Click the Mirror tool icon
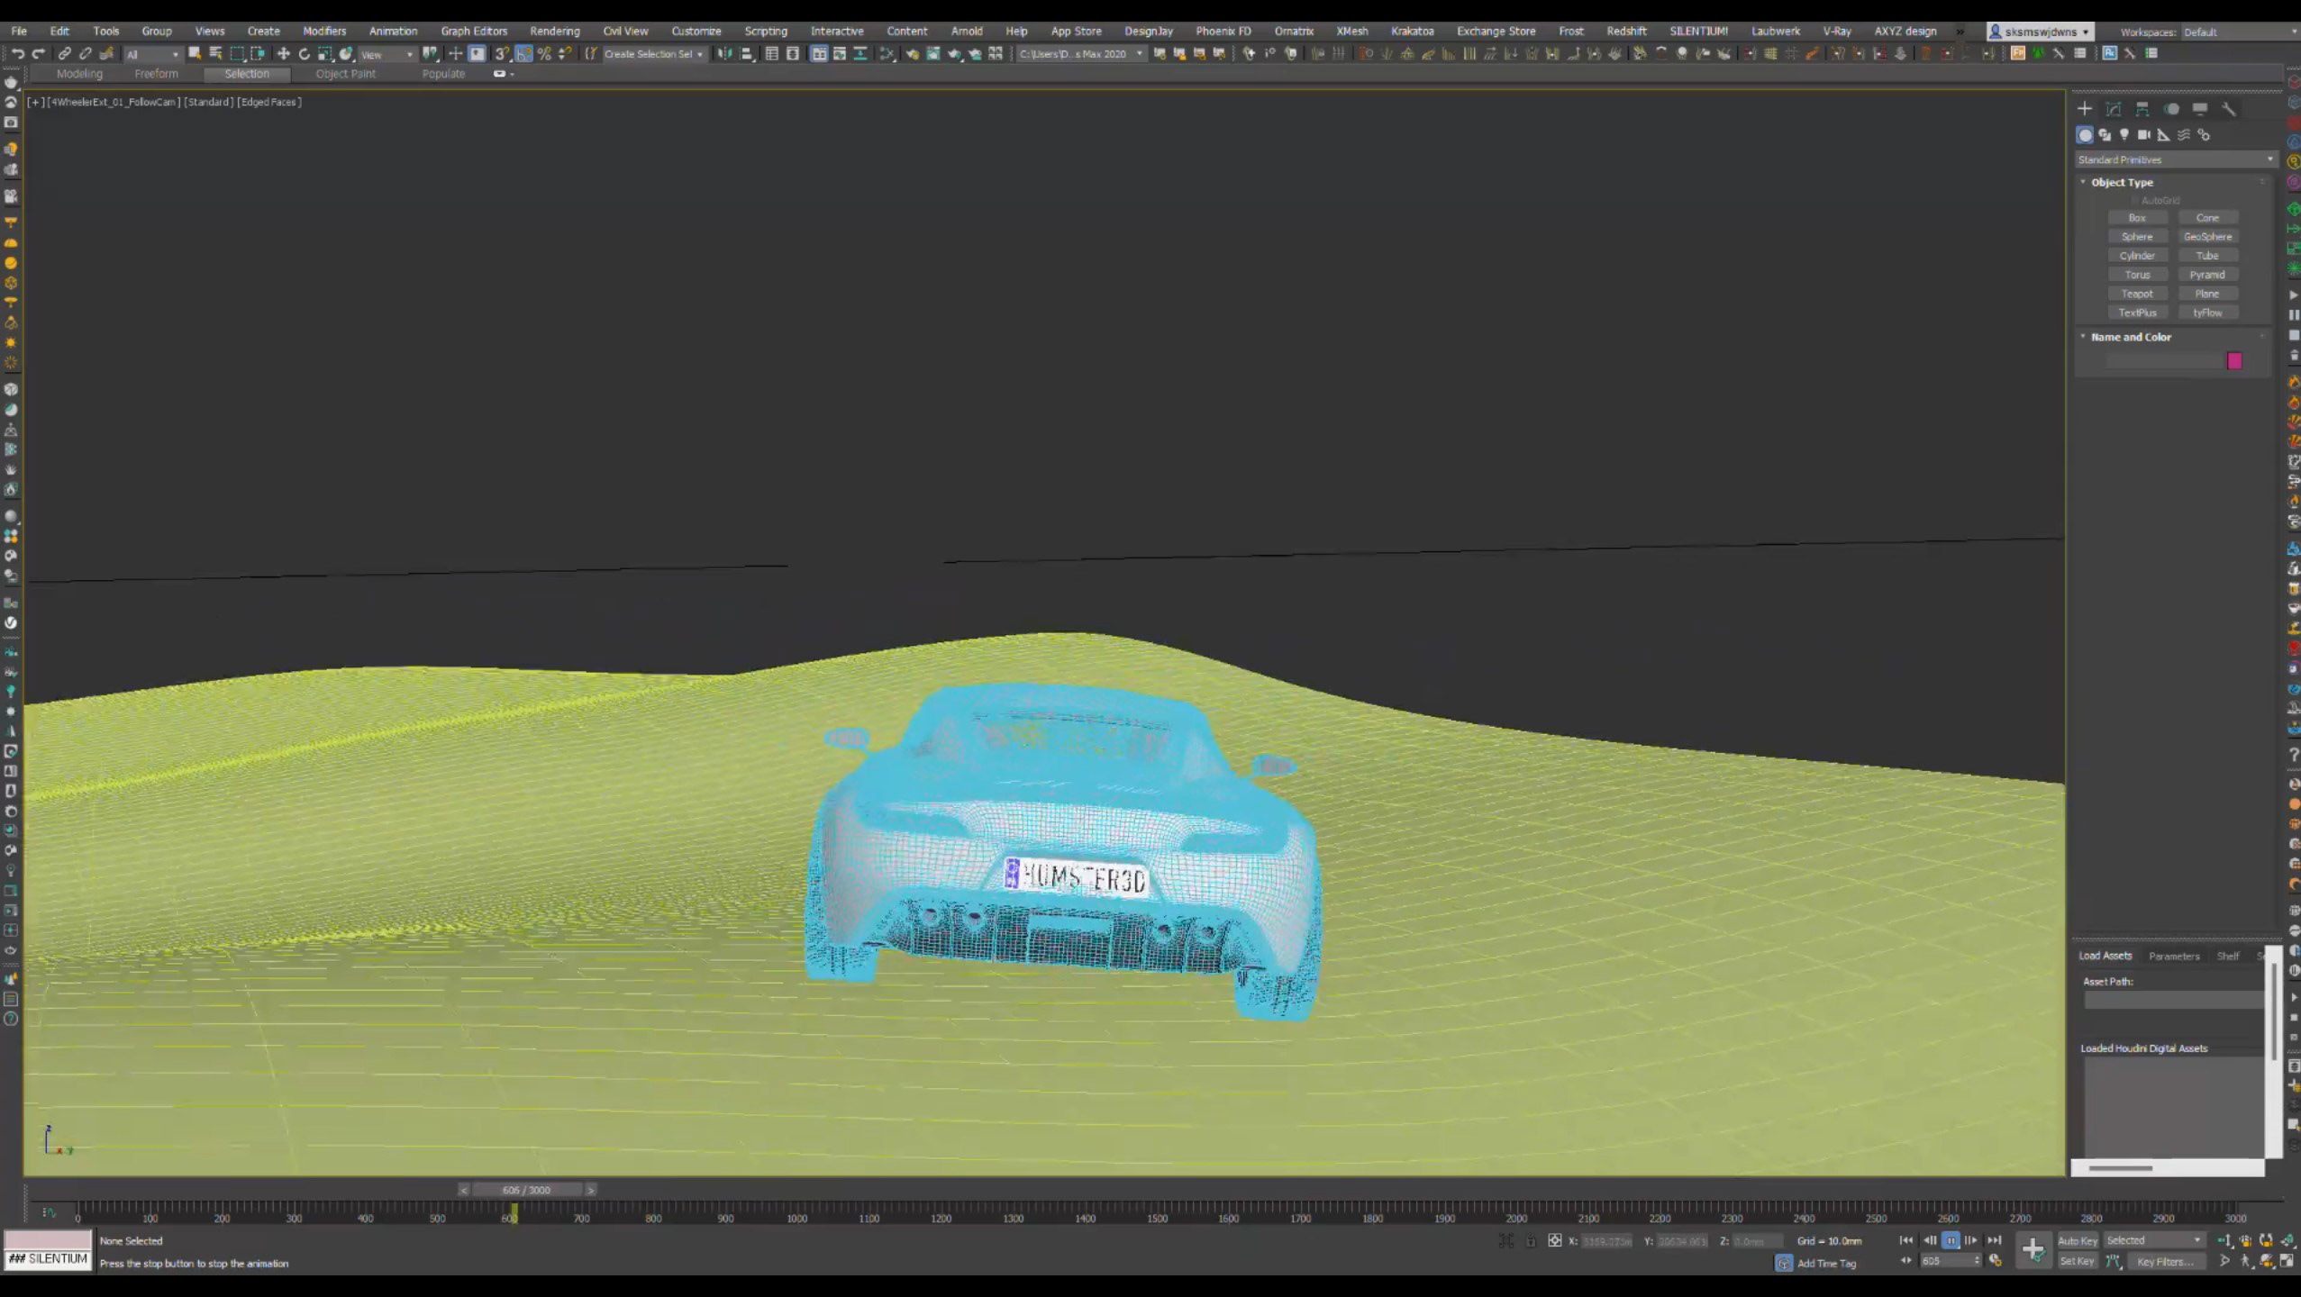 tap(724, 54)
